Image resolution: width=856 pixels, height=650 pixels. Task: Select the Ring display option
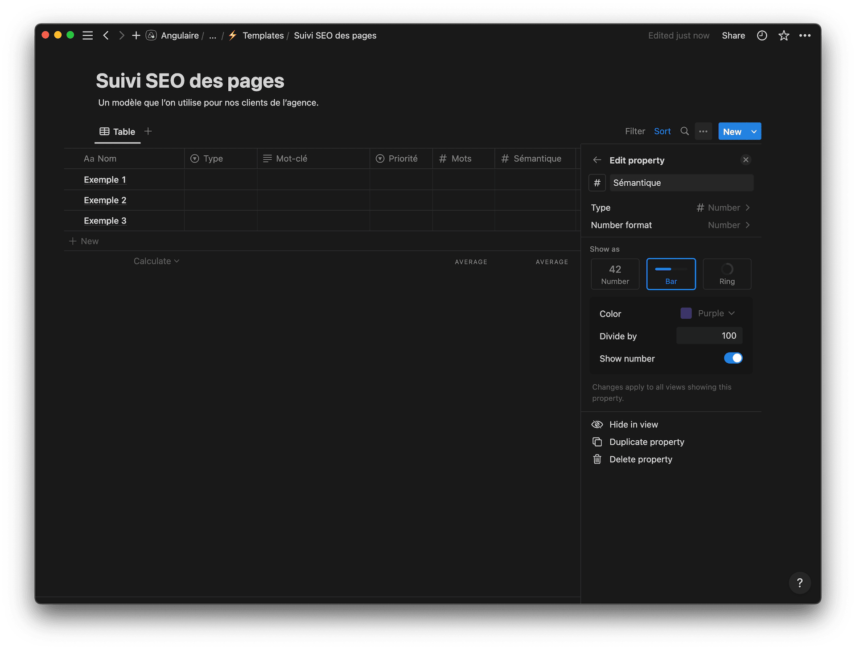(x=727, y=274)
